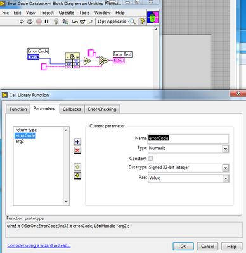The image size is (246, 253).
Task: Delete the parameter with red X icon
Action: pyautogui.click(x=77, y=151)
